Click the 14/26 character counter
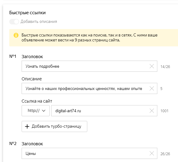The height and width of the screenshot is (162, 178). 165,67
